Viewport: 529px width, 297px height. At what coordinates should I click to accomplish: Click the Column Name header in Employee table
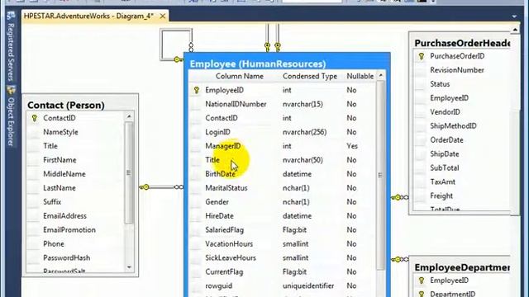tap(240, 76)
